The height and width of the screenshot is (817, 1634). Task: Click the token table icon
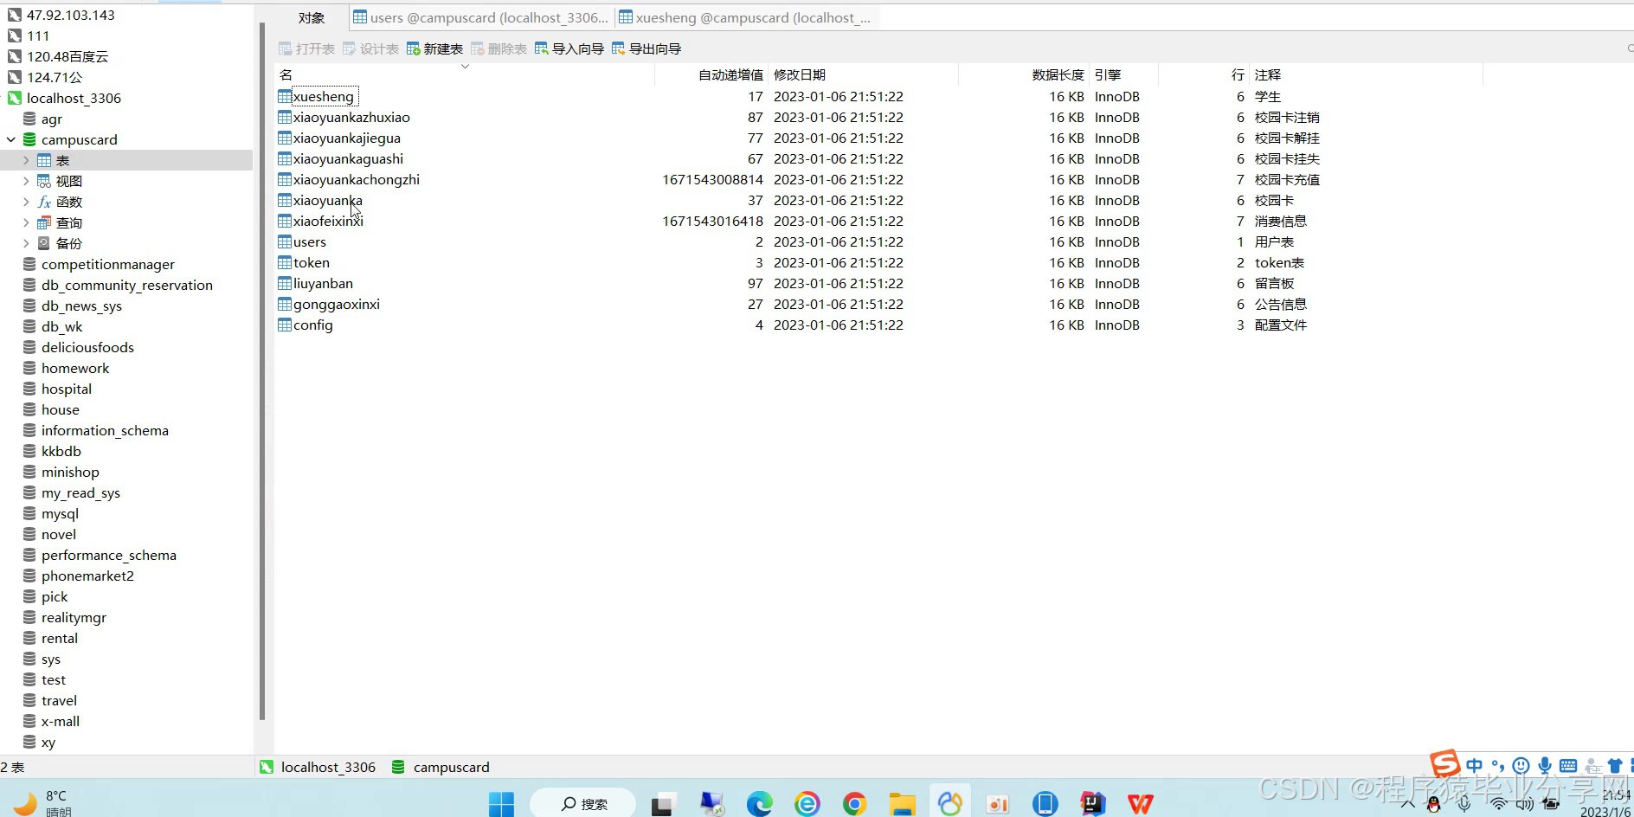point(285,262)
